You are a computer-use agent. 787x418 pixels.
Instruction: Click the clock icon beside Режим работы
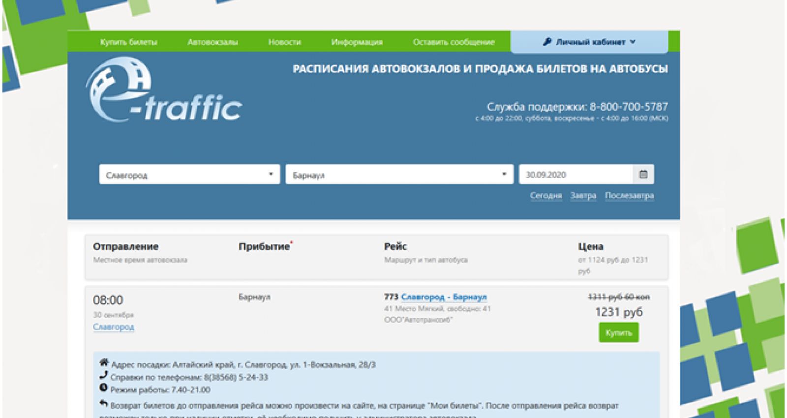coord(103,388)
